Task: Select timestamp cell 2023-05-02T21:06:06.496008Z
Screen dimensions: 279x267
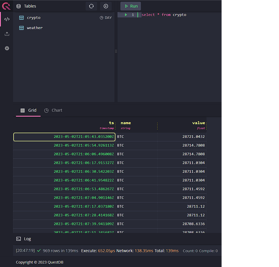Action: click(x=64, y=154)
